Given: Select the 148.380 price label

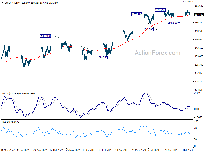Looking at the screenshot, I should [46, 36].
